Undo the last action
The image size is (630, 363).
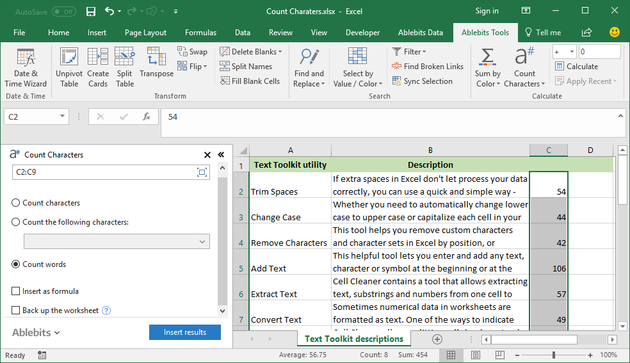point(109,12)
